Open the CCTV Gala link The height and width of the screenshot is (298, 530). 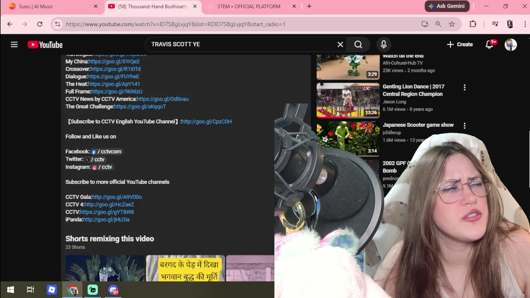pos(117,197)
